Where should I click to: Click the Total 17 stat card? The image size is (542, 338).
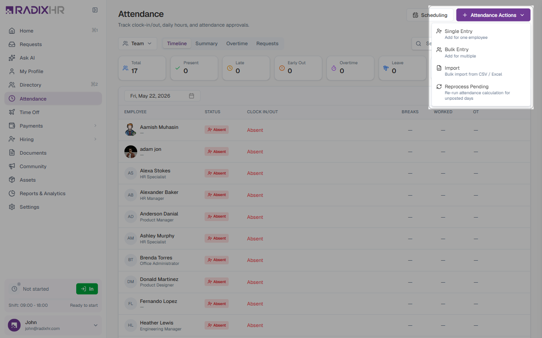point(142,68)
